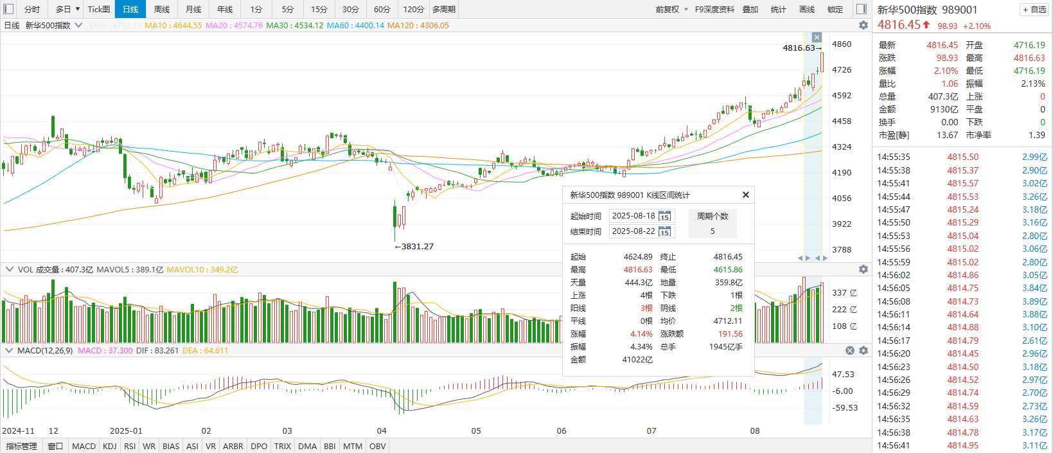Toggle the right sidebar panel icon
Viewport: 1053px width, 453px height.
click(862, 9)
